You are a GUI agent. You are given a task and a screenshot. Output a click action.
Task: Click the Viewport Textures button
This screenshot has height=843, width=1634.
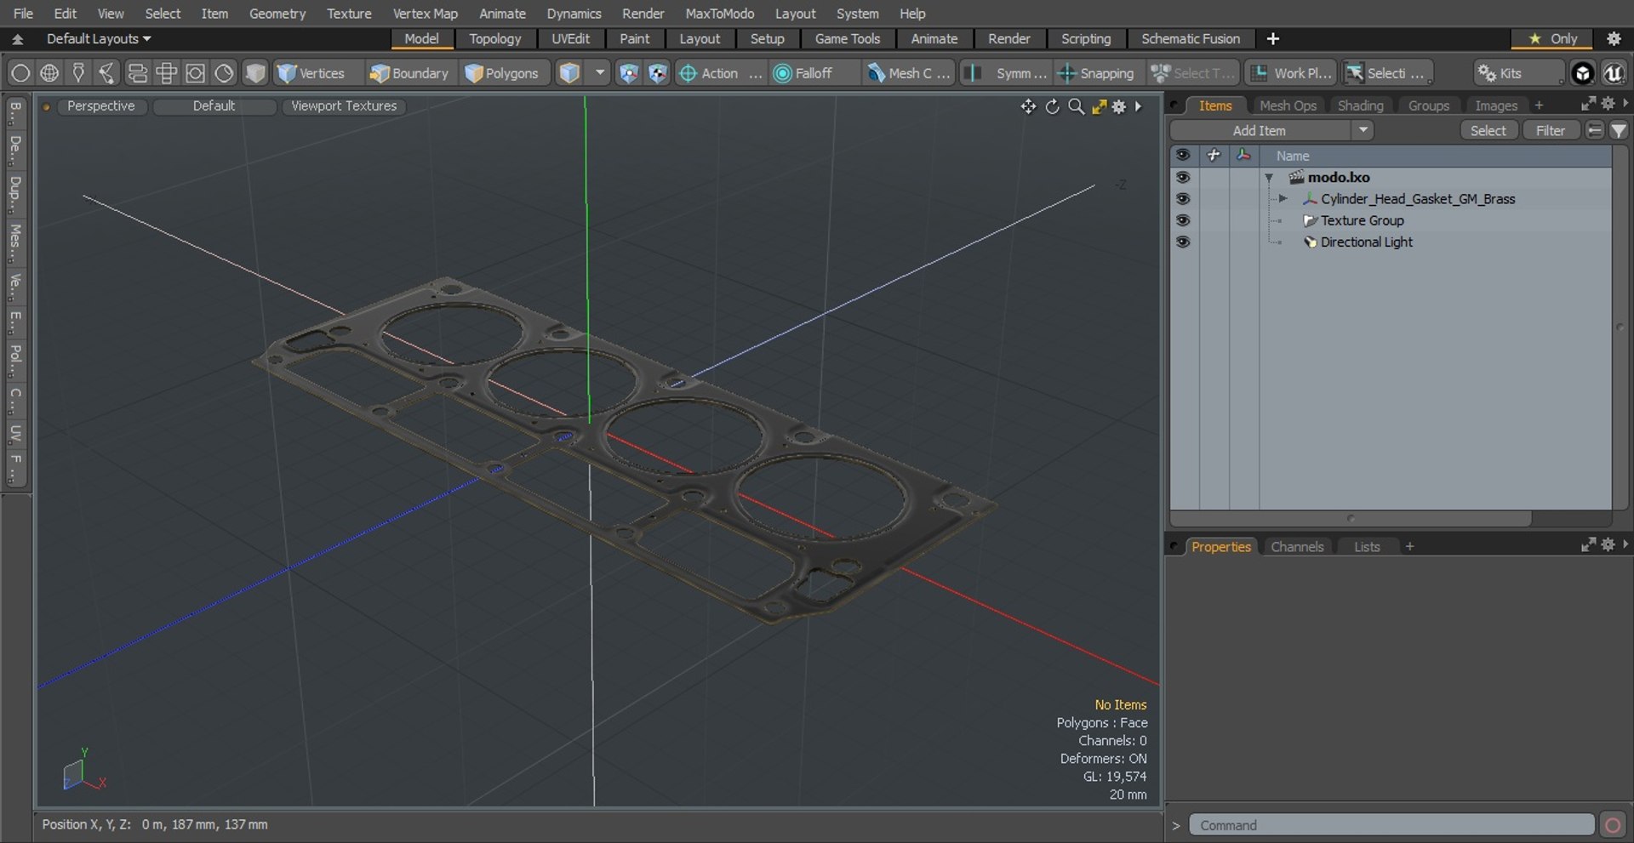pos(344,105)
